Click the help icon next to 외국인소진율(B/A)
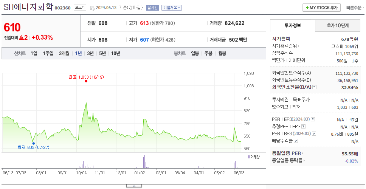 (x=315, y=87)
